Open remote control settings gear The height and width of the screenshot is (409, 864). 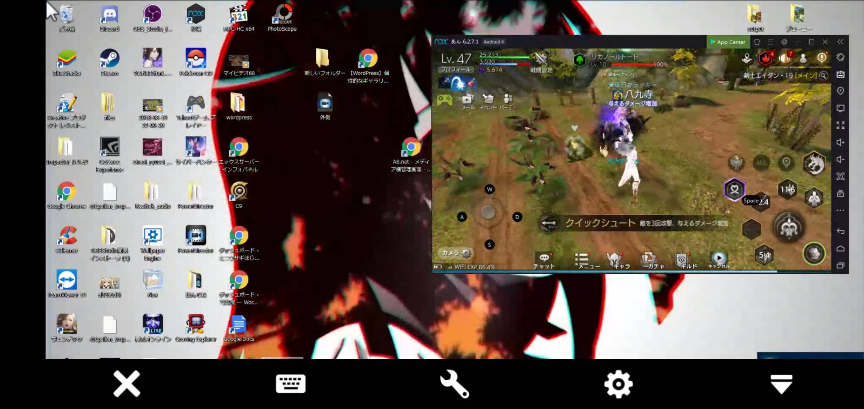[618, 384]
